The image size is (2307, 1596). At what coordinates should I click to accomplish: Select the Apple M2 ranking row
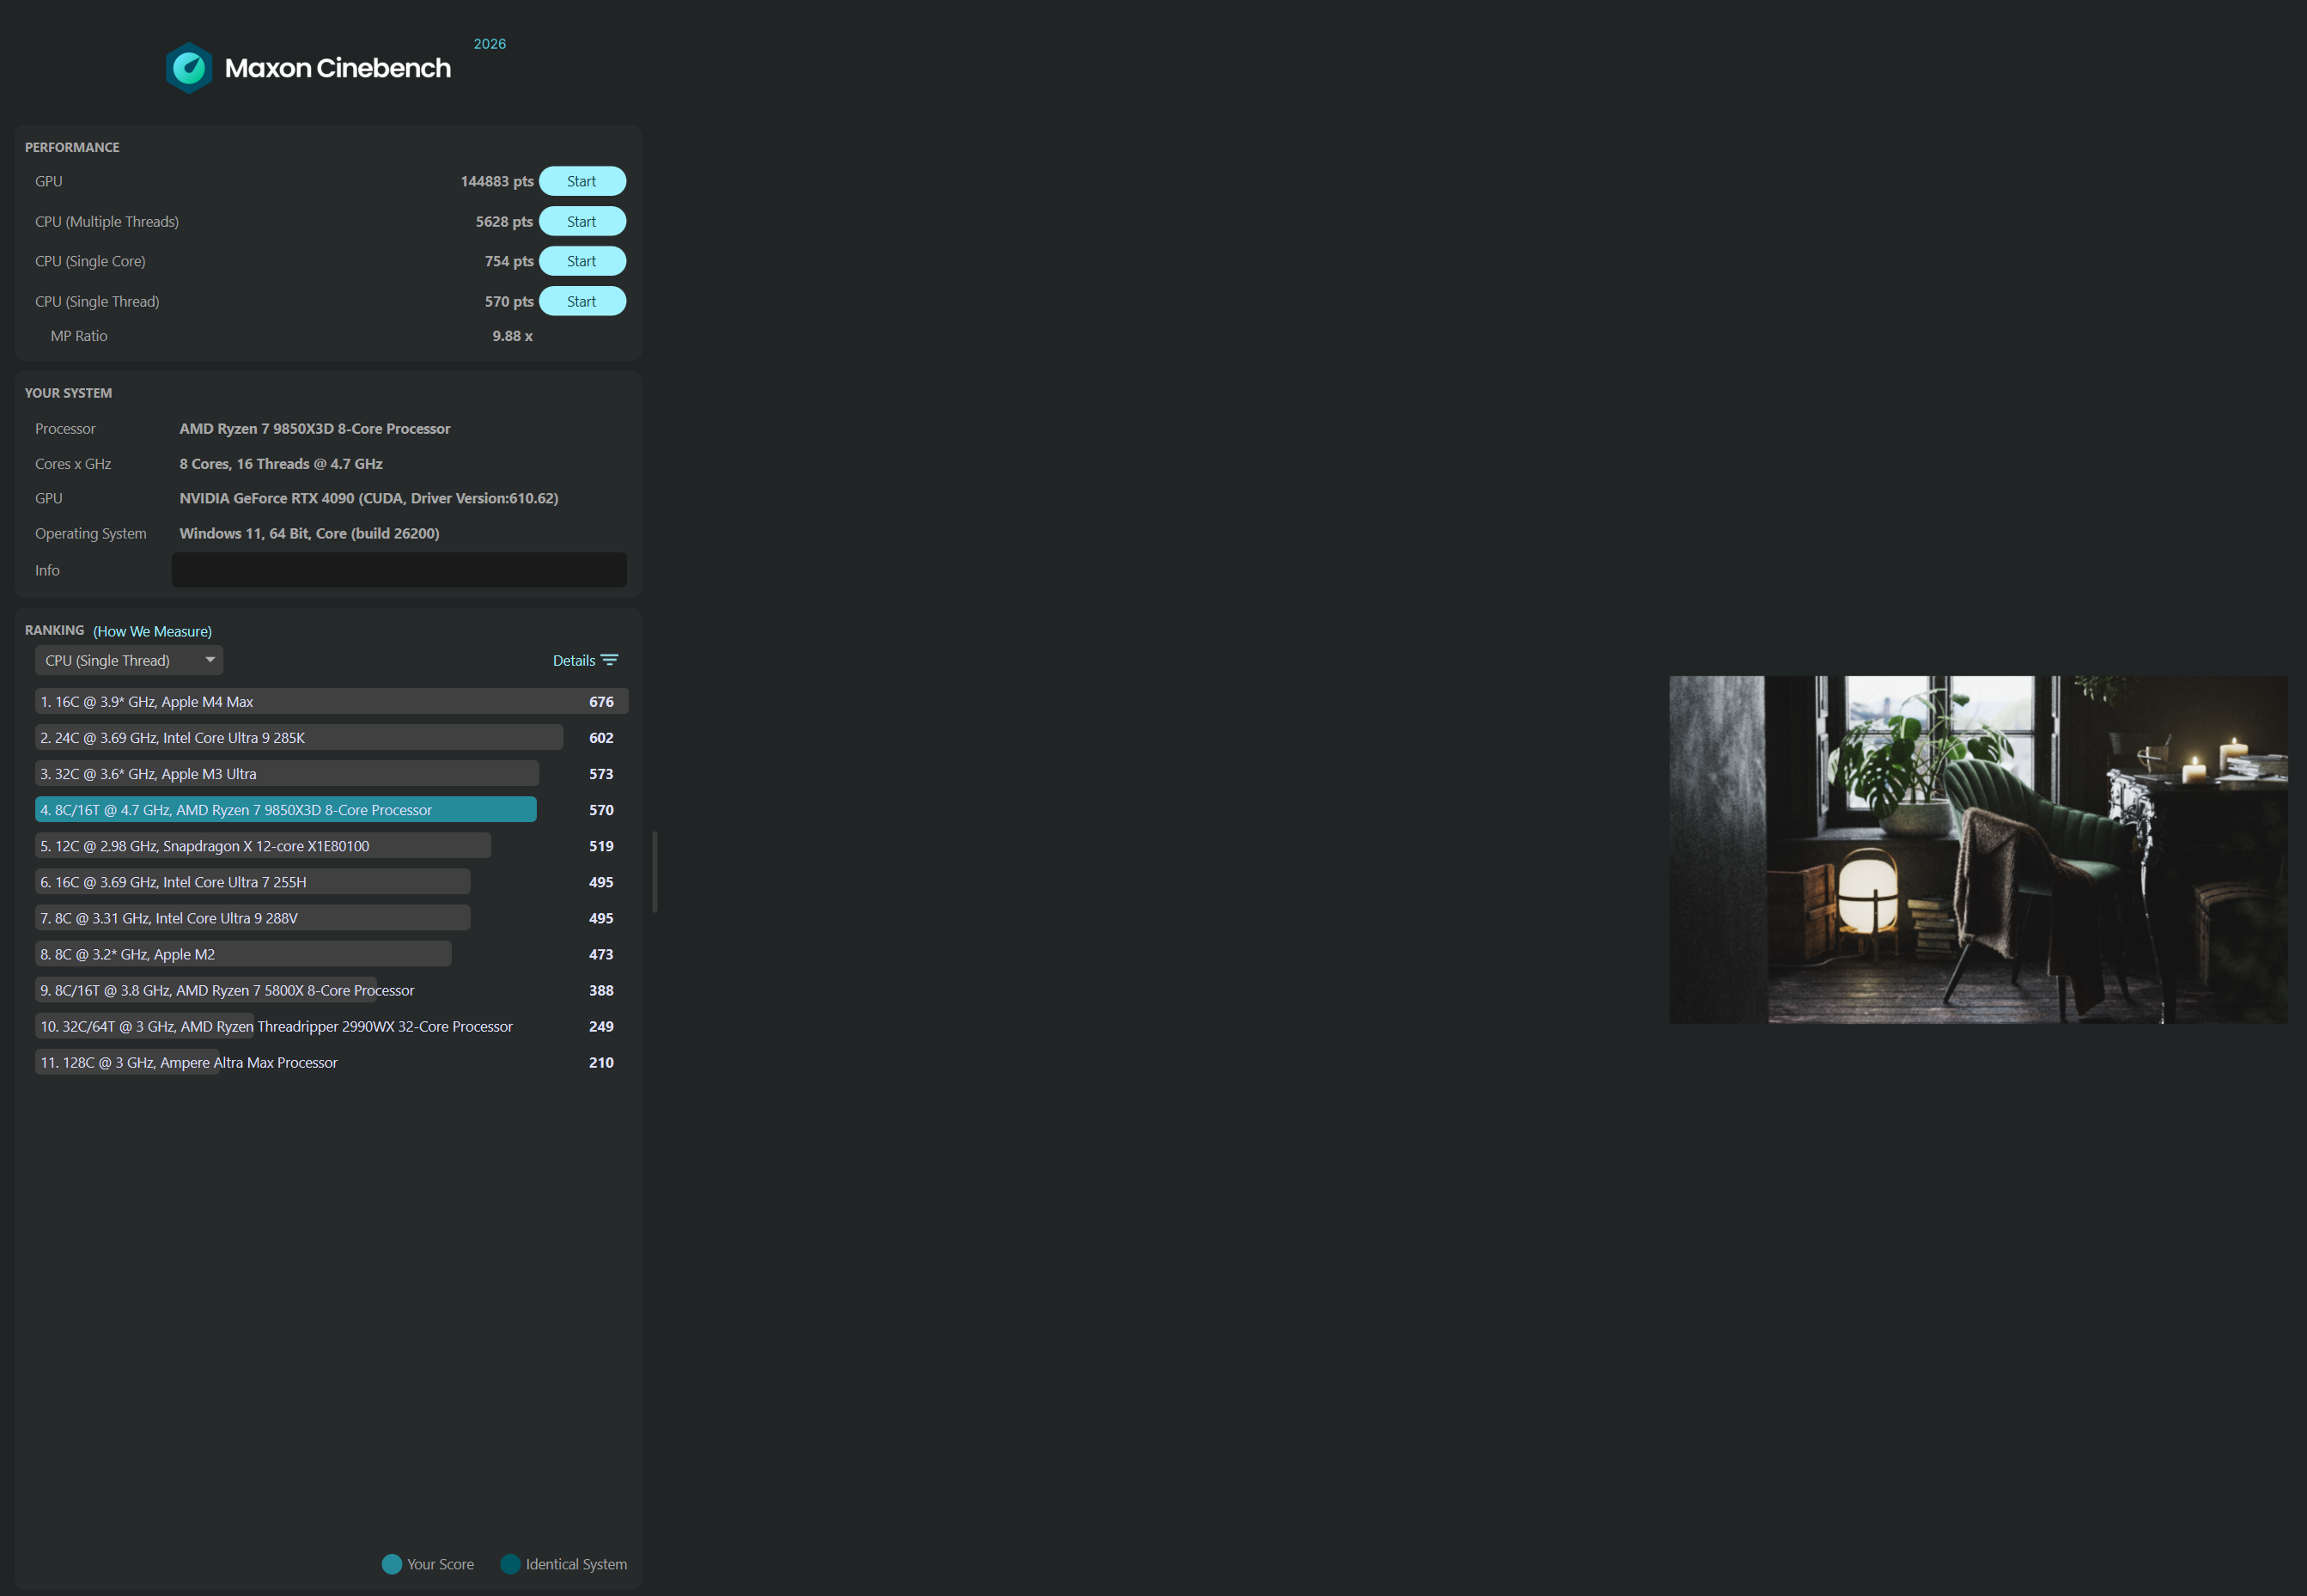coord(331,954)
